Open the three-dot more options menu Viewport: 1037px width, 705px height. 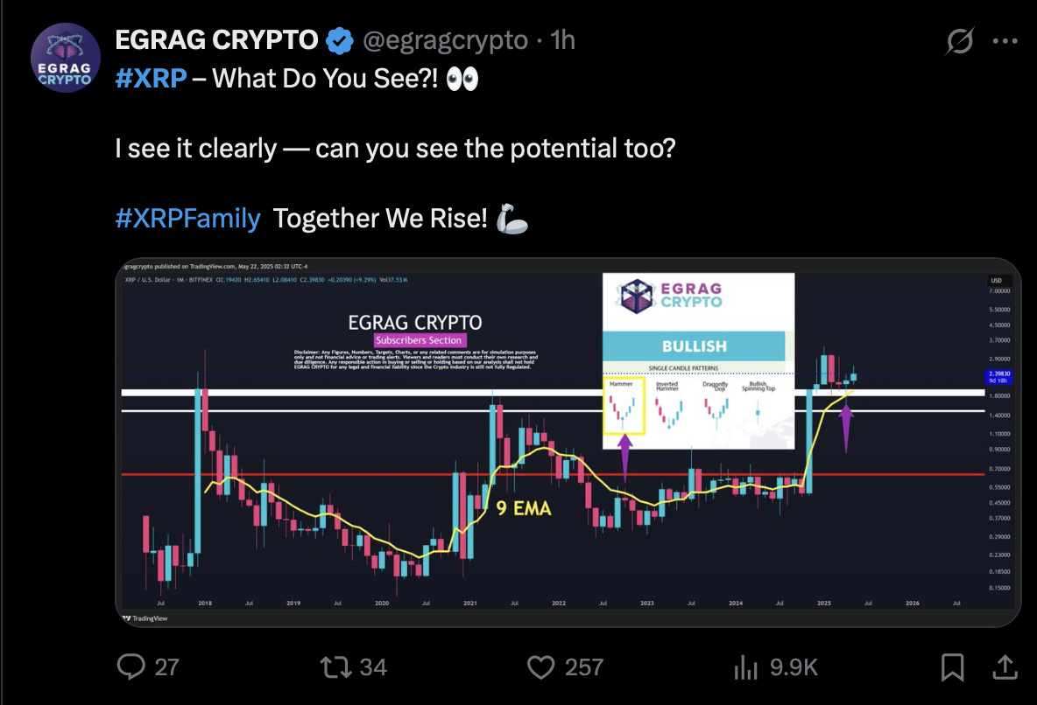pos(1005,41)
